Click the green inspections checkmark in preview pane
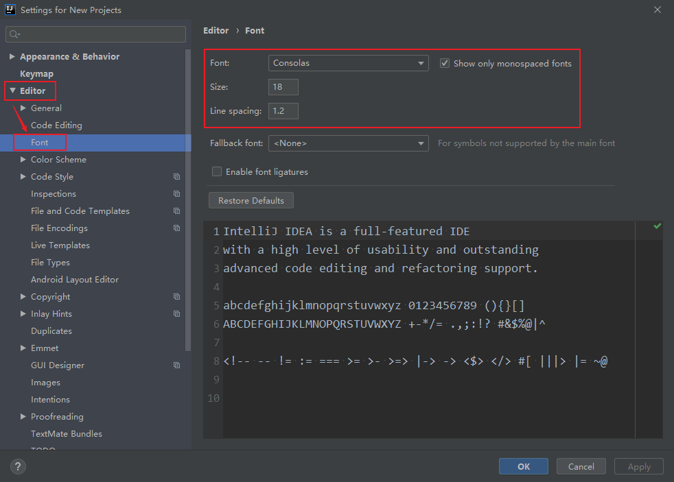Screen dimensions: 674x482 click(657, 226)
